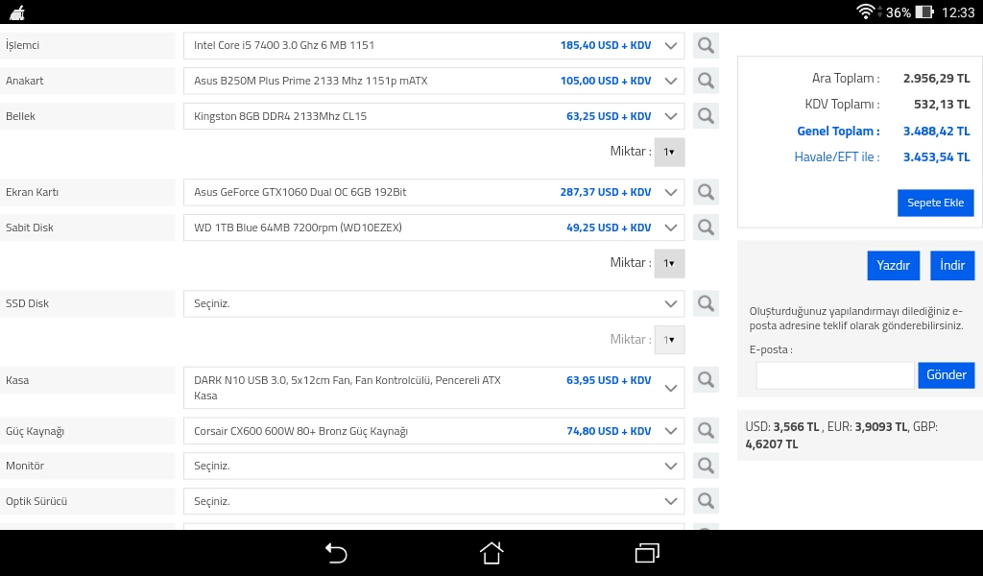Open the Asus GeForce GTX1060 dropdown
The height and width of the screenshot is (576, 983).
click(x=434, y=192)
